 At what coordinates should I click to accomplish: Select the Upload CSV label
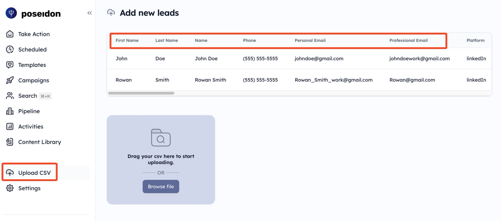35,173
